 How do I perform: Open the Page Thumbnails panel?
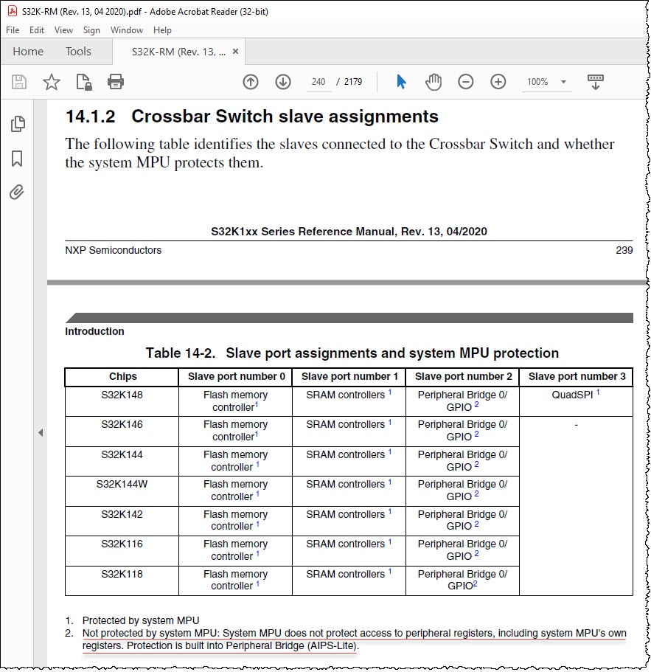coord(18,124)
